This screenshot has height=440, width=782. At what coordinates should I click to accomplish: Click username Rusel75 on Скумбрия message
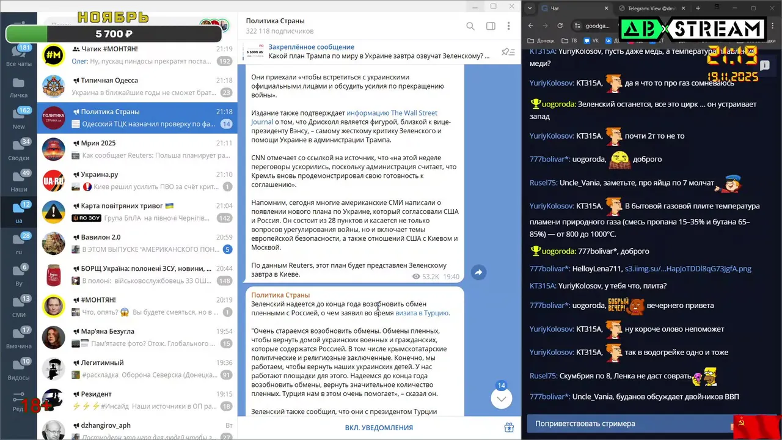click(x=543, y=376)
